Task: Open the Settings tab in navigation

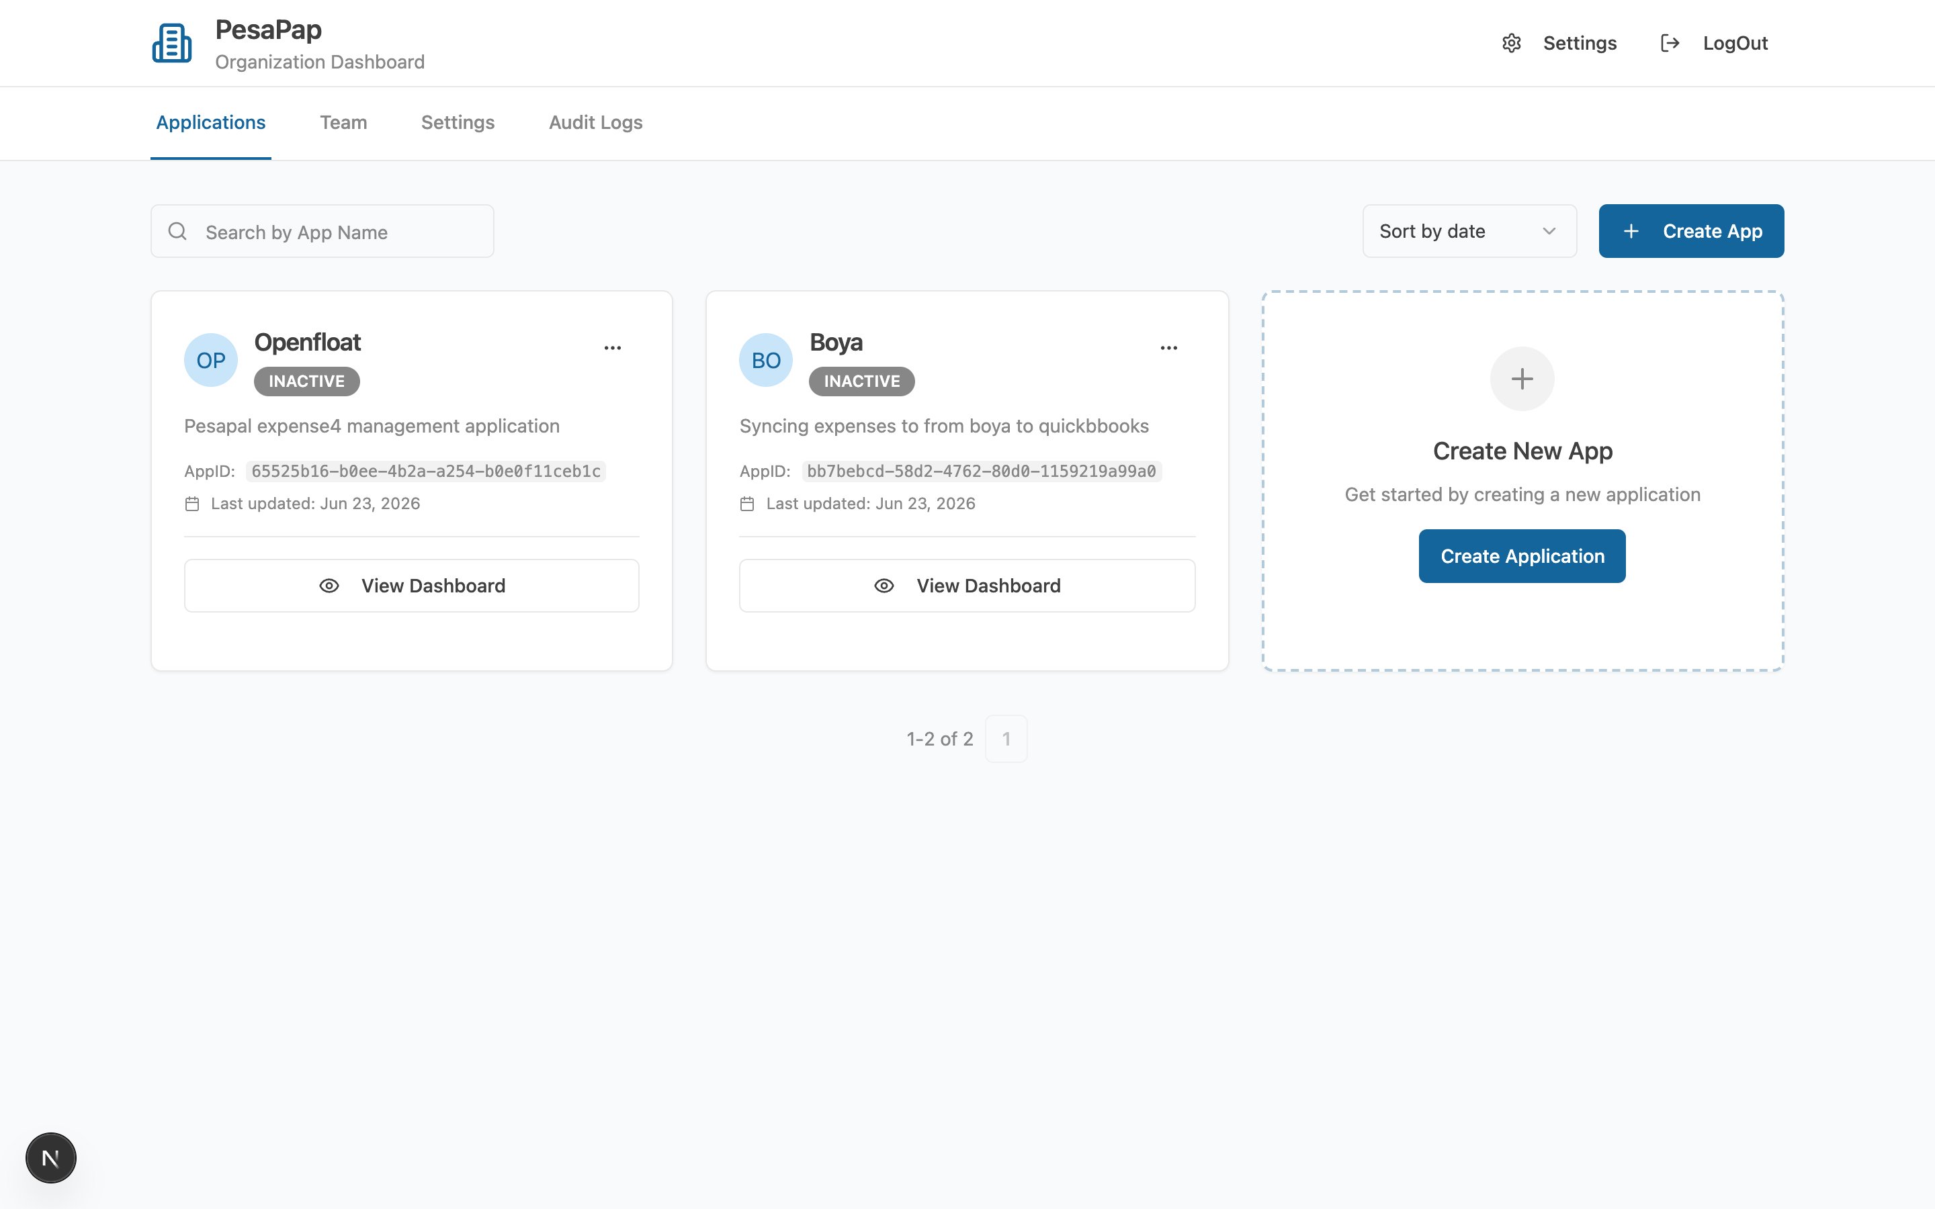Action: (x=458, y=122)
